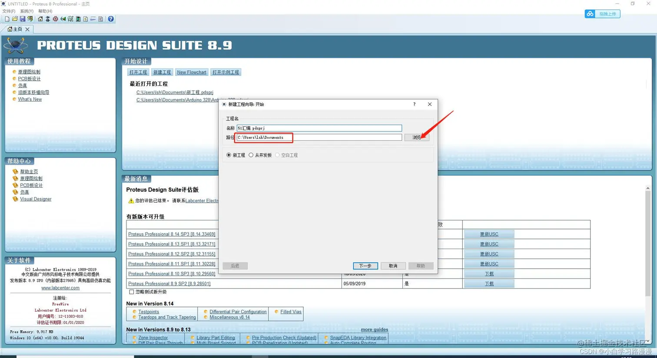Open the Library Part Editing guide link
Screen dimensions: 657x358
216,338
